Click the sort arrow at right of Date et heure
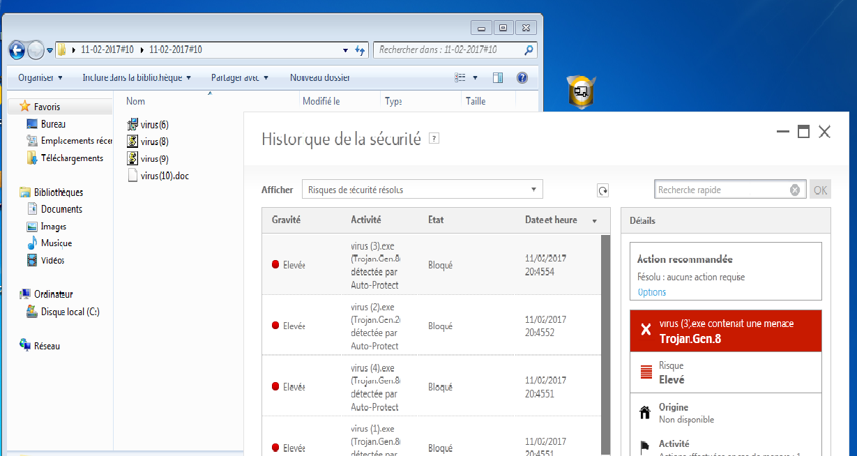The image size is (857, 456). tap(595, 221)
